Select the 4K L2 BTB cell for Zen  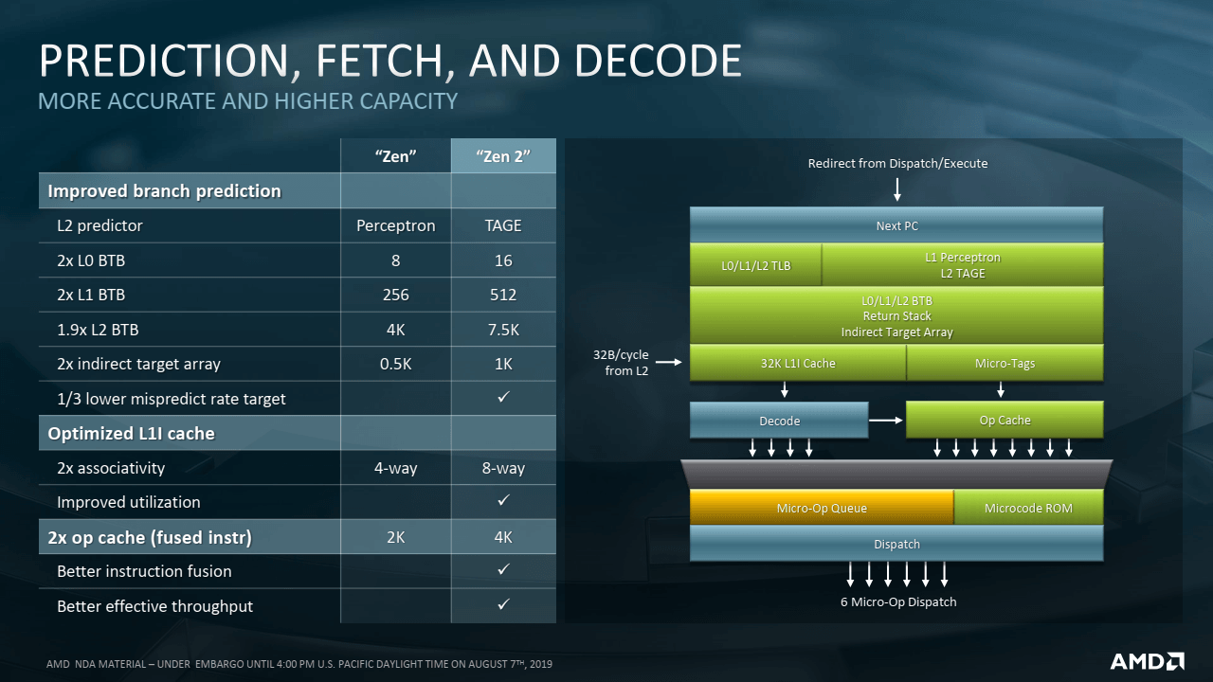[396, 330]
